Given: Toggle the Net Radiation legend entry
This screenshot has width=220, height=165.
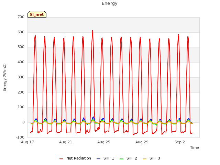Looking at the screenshot, I should pyautogui.click(x=75, y=158).
